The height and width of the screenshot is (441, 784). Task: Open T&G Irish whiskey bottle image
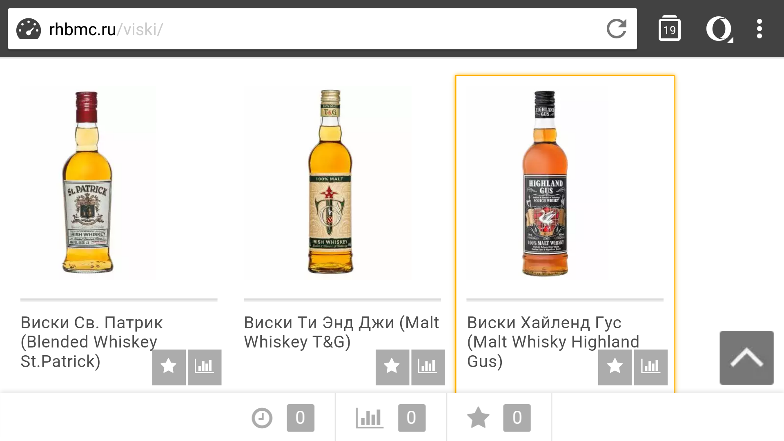330,183
